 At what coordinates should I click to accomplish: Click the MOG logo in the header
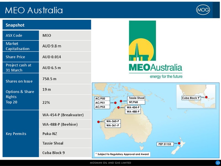(203, 10)
